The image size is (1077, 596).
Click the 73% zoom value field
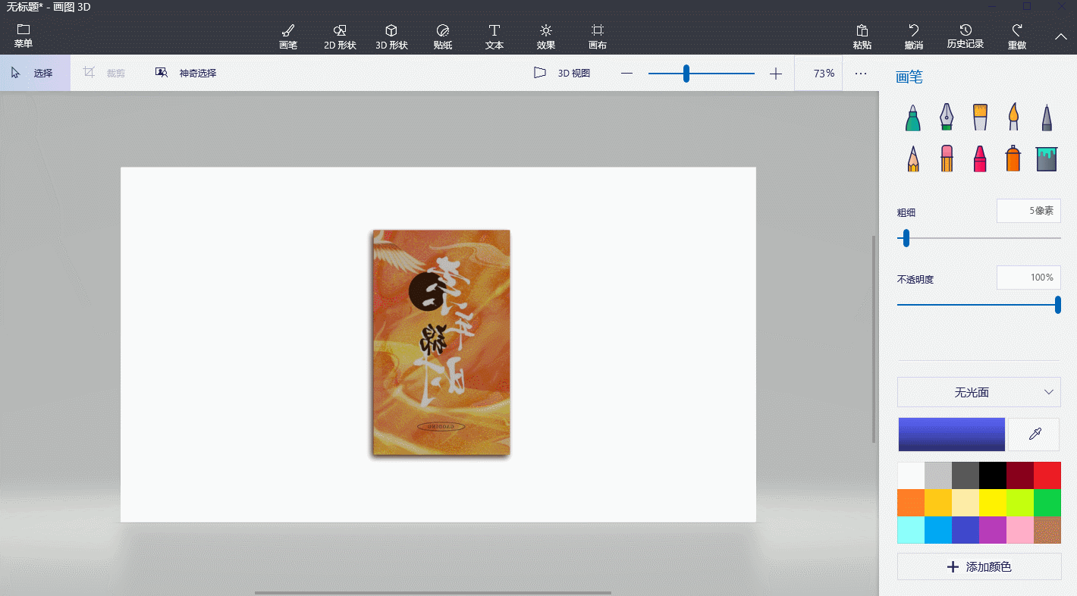(x=818, y=74)
